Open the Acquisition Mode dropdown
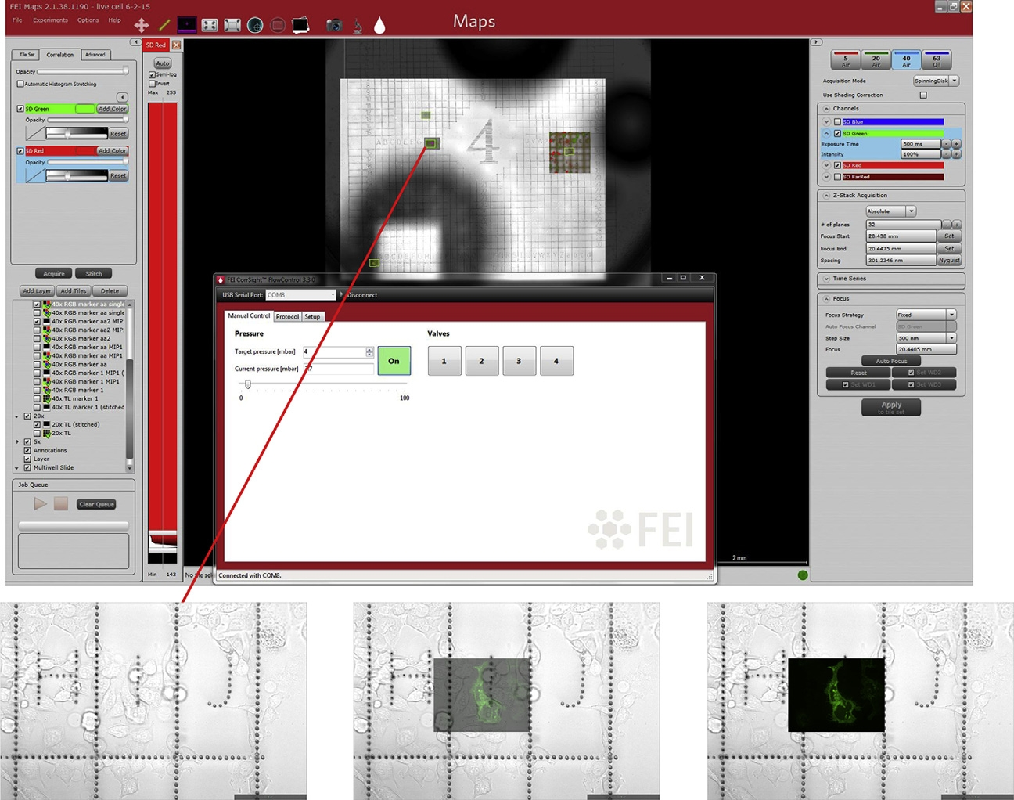The image size is (1014, 800). 936,81
